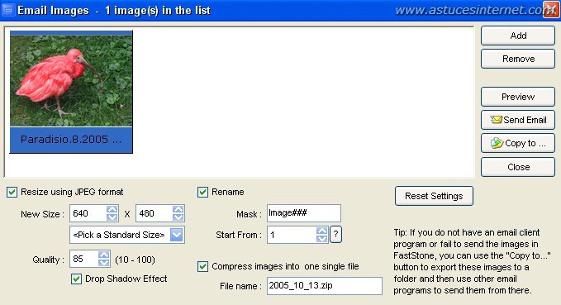Screen dimensions: 561x305
Task: Click the Mask field containing Image###
Action: coord(304,213)
